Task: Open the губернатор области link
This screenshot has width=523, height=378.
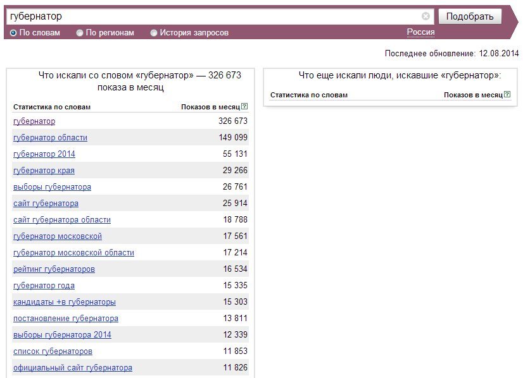Action: coord(51,138)
